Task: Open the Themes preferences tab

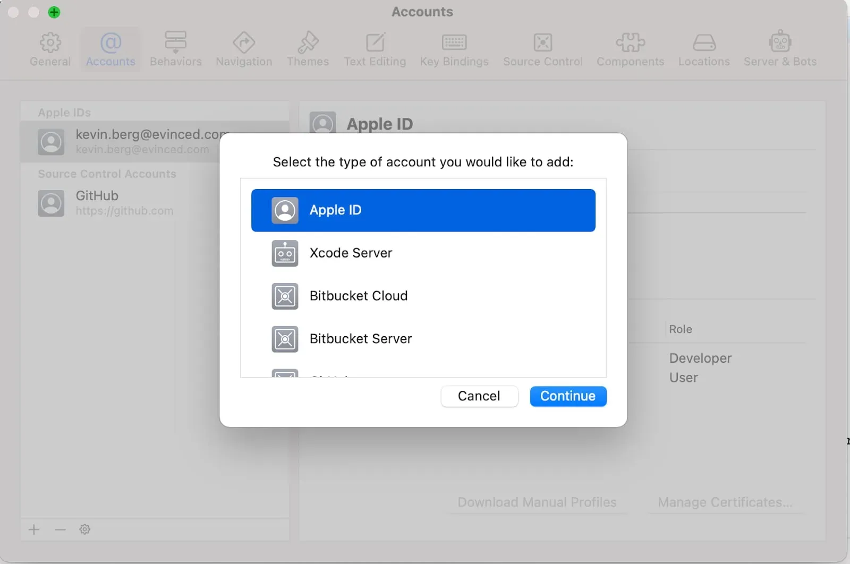Action: [308, 50]
